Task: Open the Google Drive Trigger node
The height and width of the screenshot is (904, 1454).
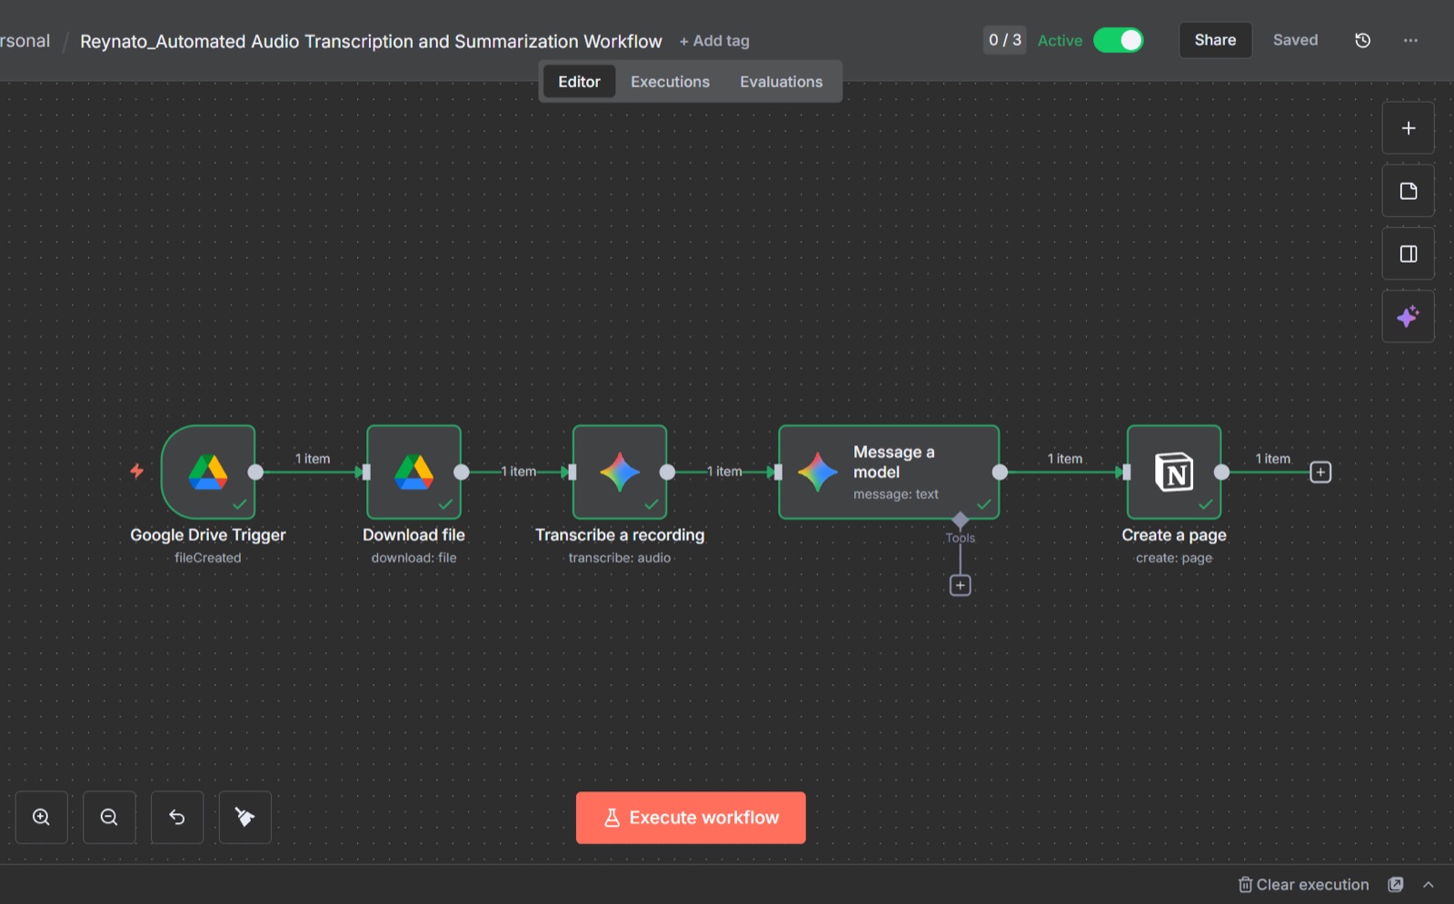Action: coord(208,472)
